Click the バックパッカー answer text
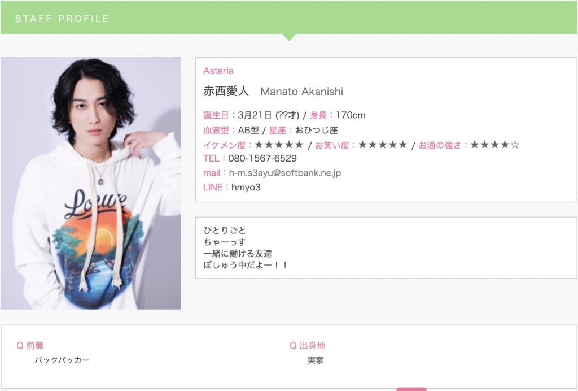 (x=62, y=360)
